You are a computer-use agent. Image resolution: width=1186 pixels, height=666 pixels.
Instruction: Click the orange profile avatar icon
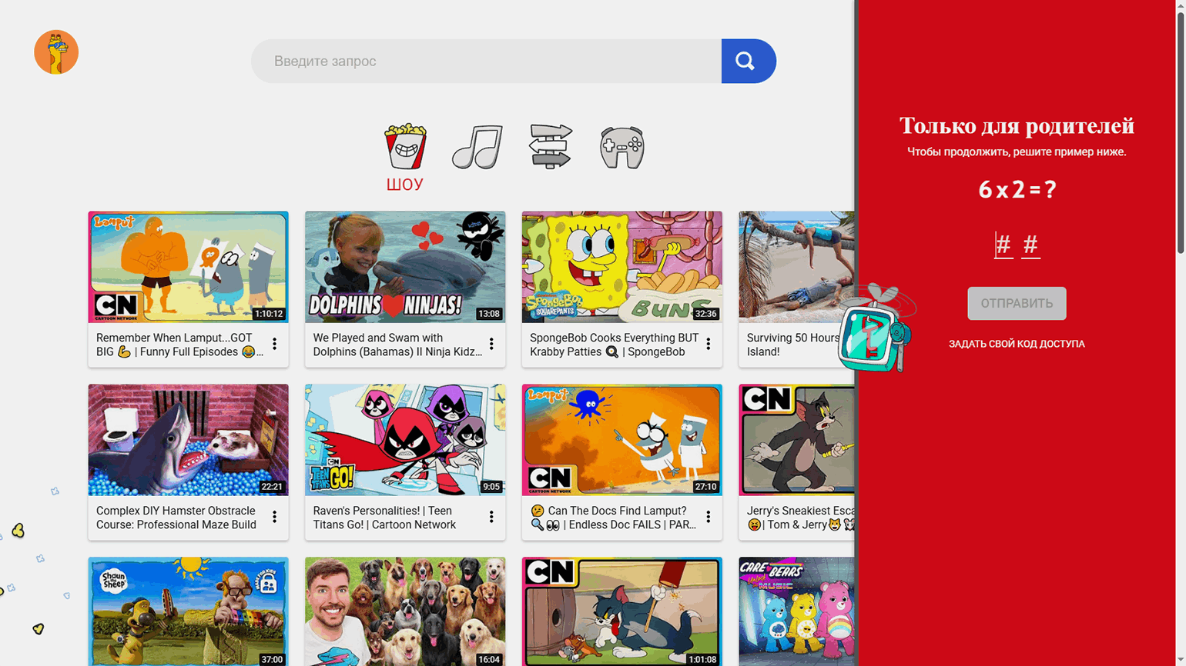pyautogui.click(x=56, y=52)
